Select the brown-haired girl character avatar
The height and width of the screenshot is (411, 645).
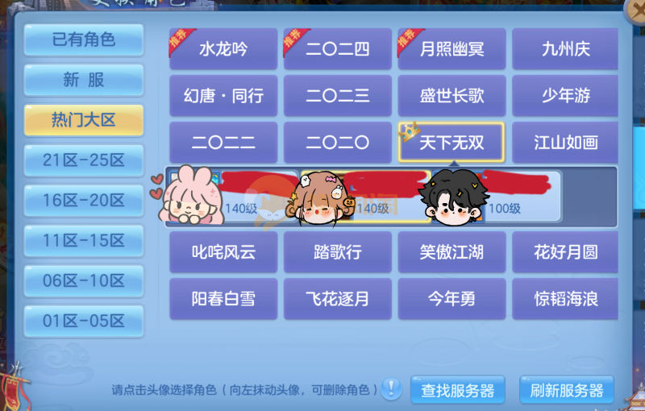320,198
